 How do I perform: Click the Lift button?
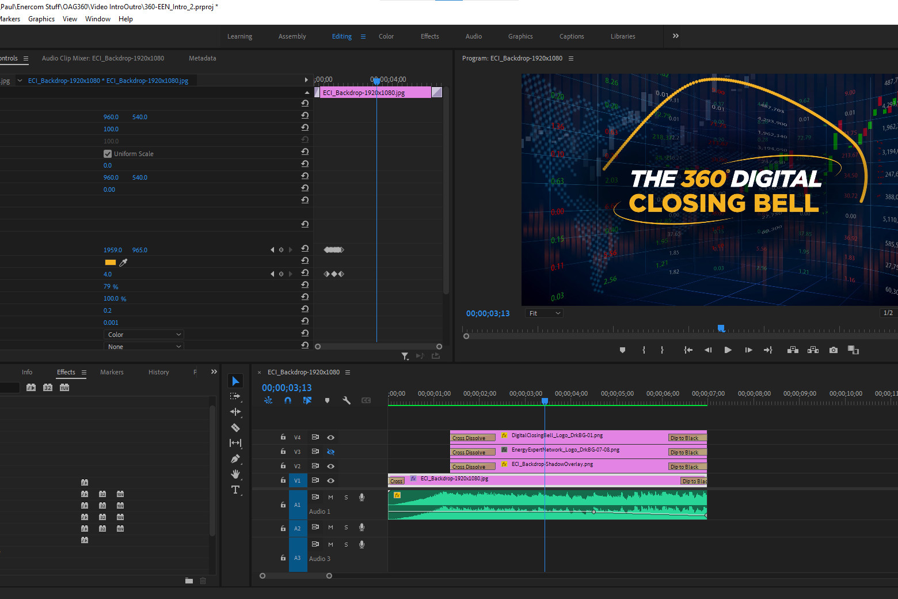793,350
